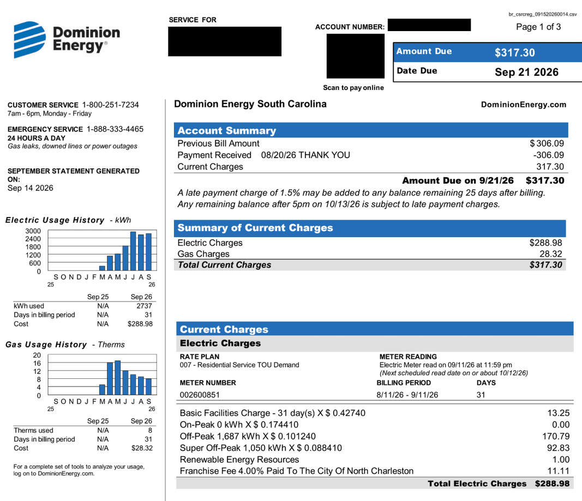
Task: Click the Gas Usage History chart title
Action: 65,345
